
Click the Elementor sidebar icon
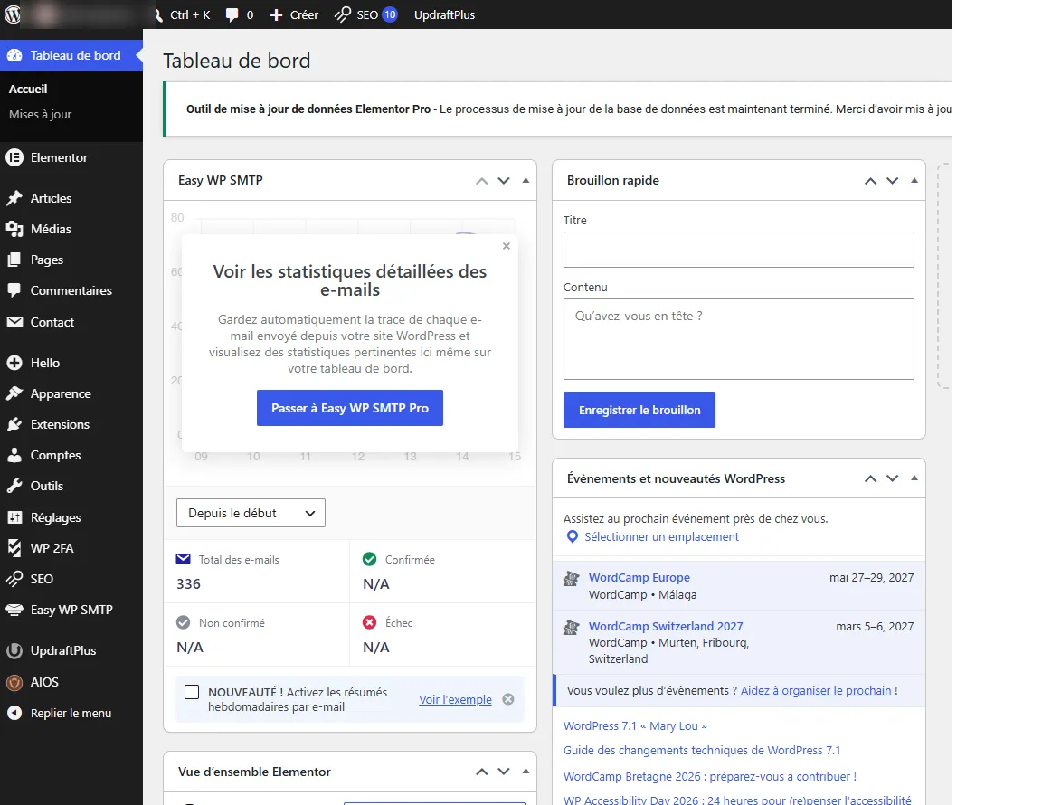pos(14,157)
